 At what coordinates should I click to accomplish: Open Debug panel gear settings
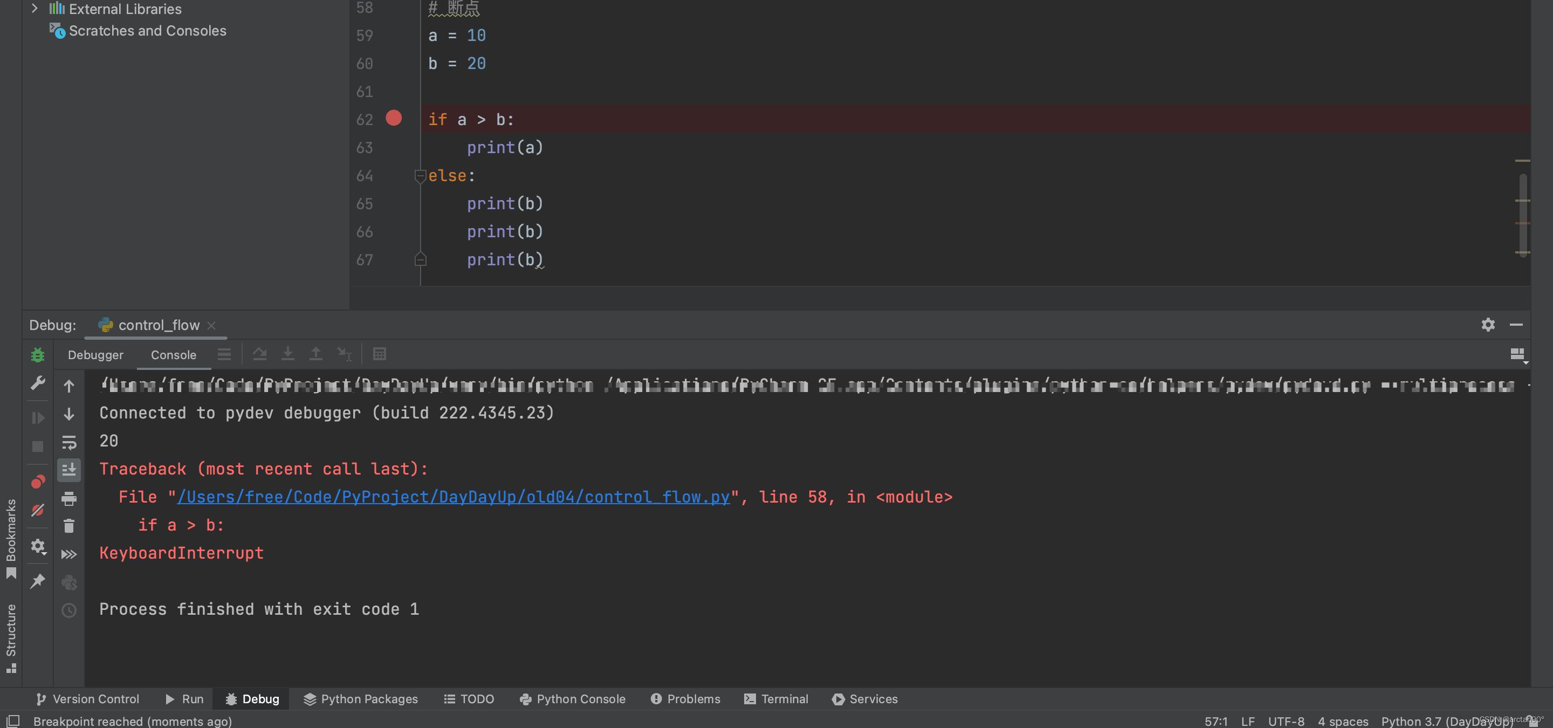[1487, 325]
